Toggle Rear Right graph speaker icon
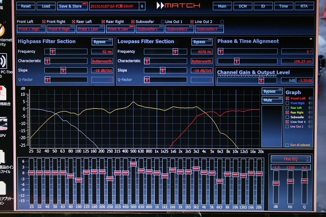Viewport: 326px width, 217px height. pyautogui.click(x=310, y=113)
